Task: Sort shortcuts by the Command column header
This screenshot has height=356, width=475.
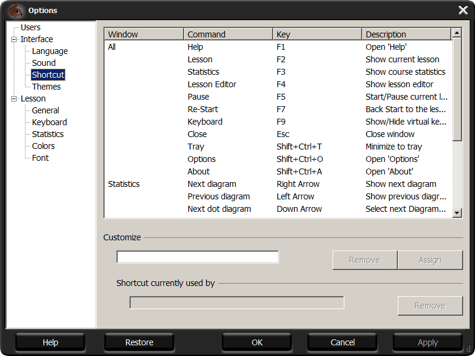Action: tap(228, 34)
